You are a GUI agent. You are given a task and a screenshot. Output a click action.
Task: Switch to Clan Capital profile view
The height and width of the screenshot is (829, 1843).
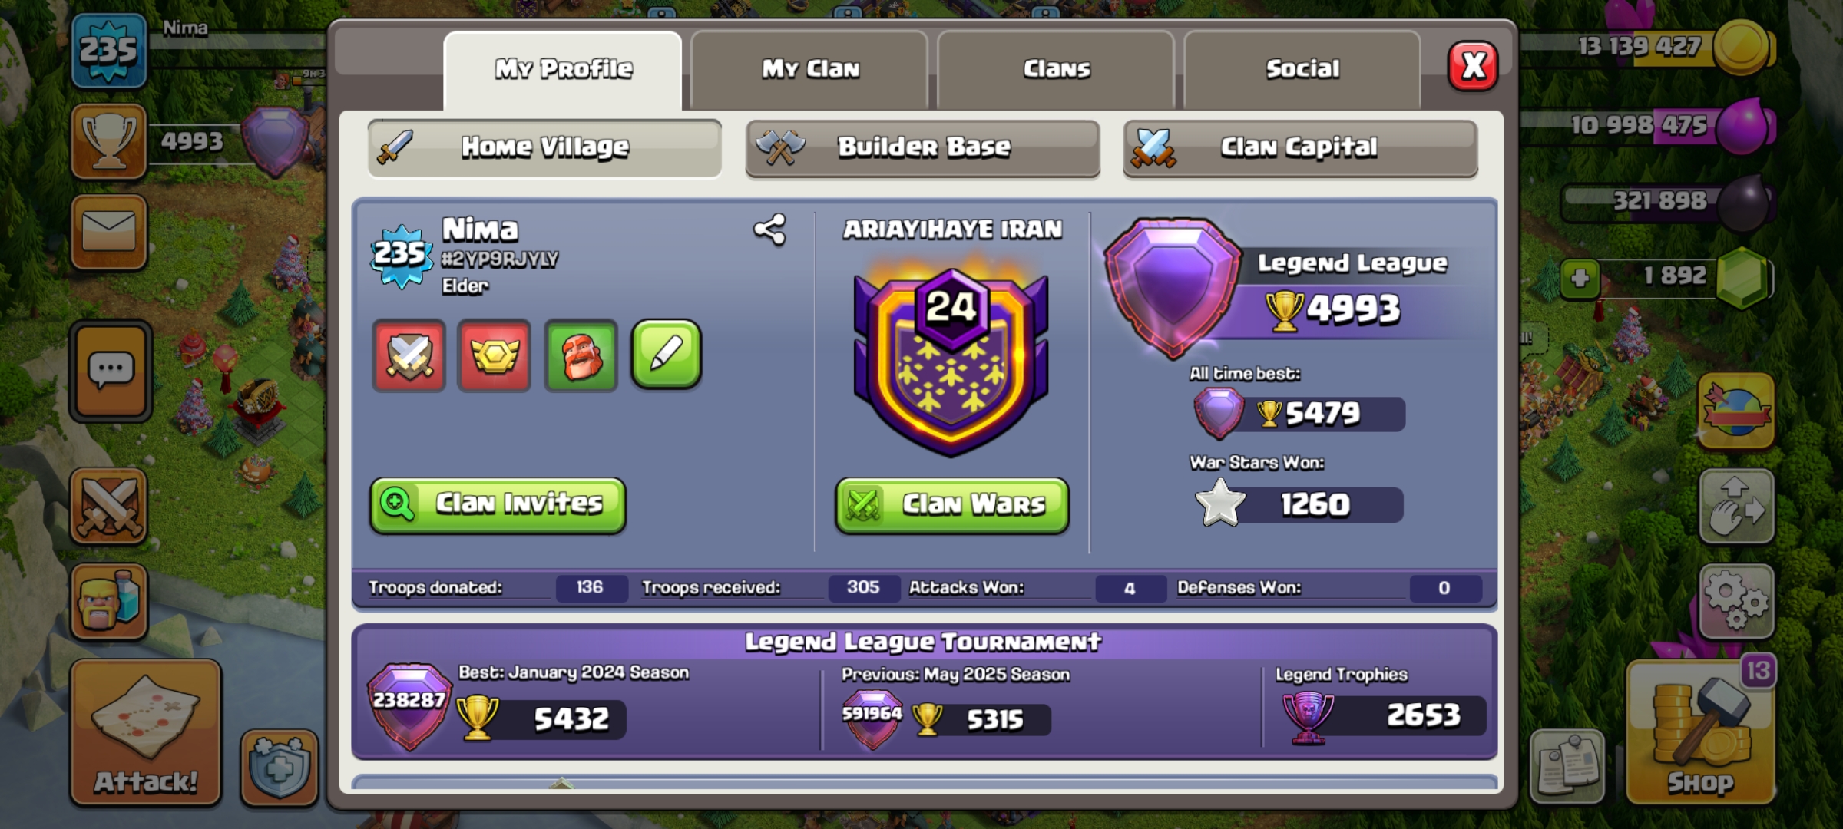1300,147
